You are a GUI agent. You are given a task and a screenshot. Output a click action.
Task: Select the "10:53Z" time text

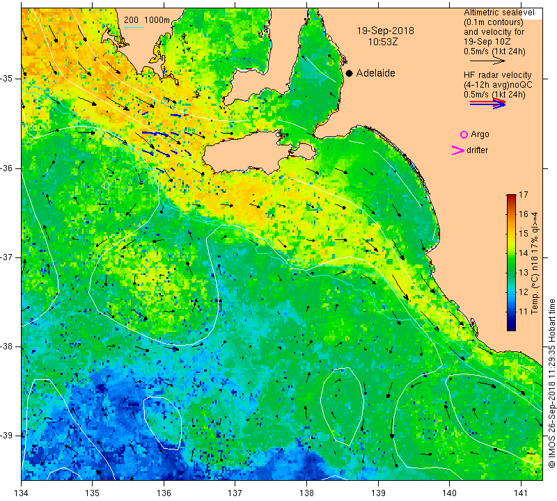click(x=382, y=42)
